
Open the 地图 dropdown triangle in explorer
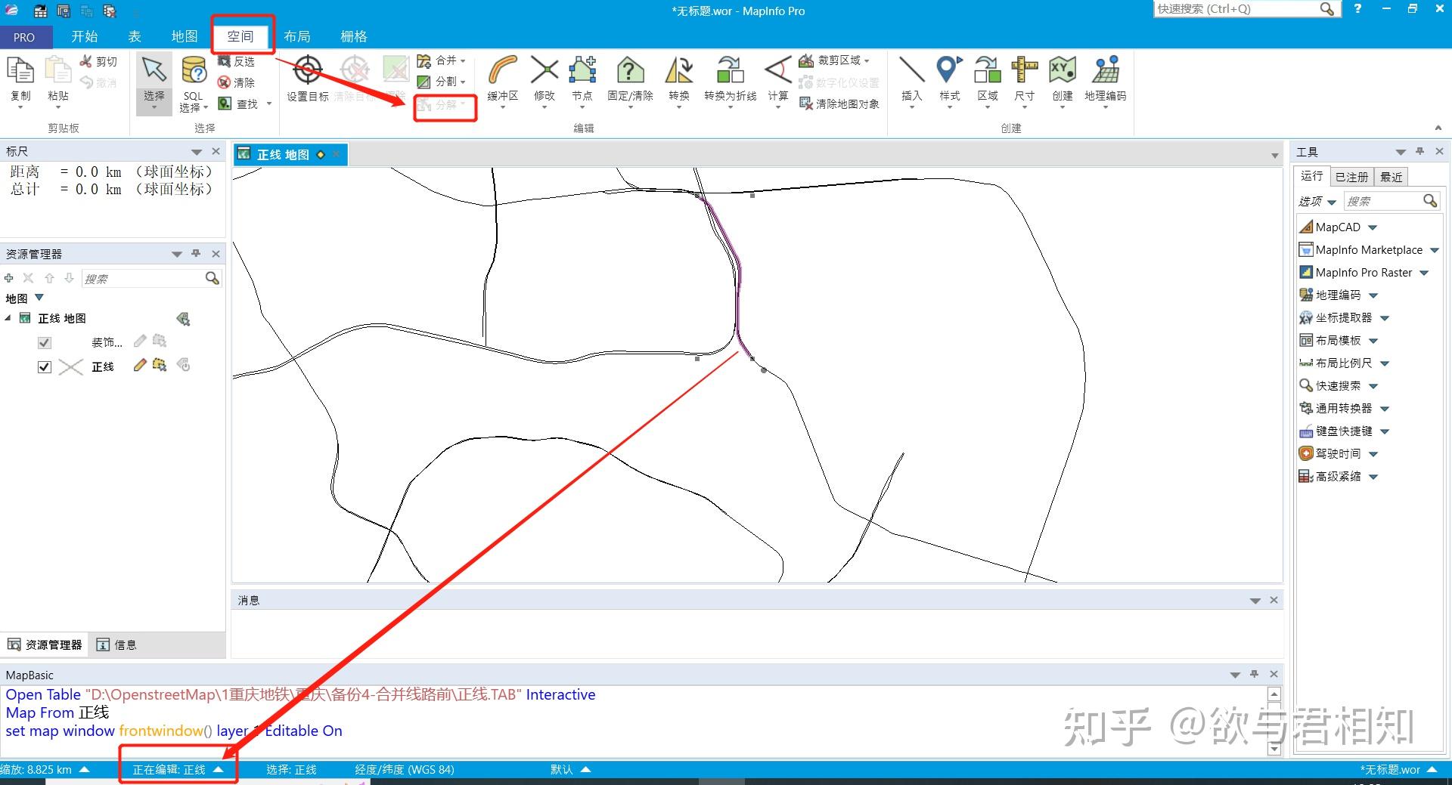(39, 298)
